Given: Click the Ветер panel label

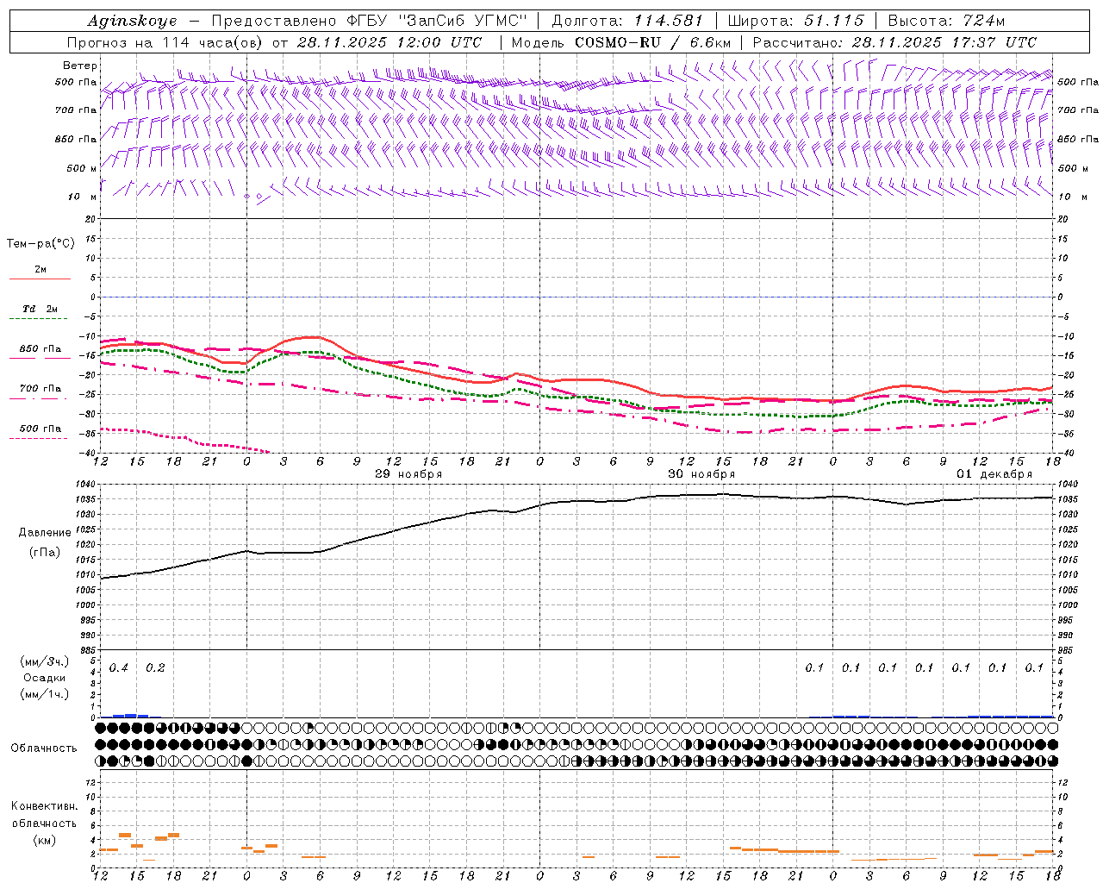Looking at the screenshot, I should coord(80,66).
